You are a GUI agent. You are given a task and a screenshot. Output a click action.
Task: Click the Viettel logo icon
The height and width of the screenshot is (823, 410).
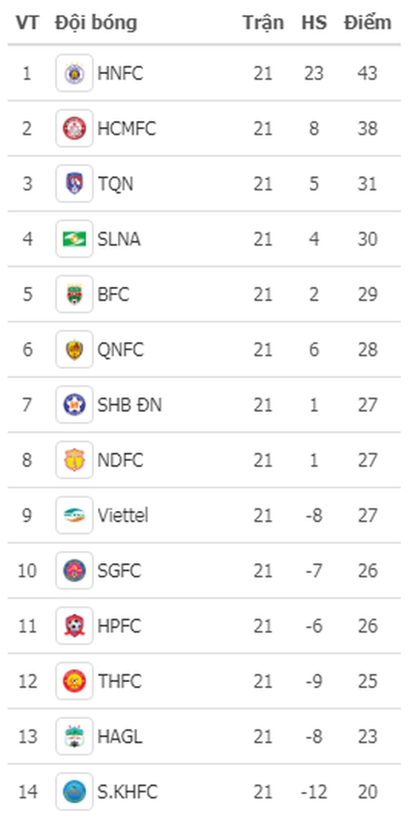74,515
